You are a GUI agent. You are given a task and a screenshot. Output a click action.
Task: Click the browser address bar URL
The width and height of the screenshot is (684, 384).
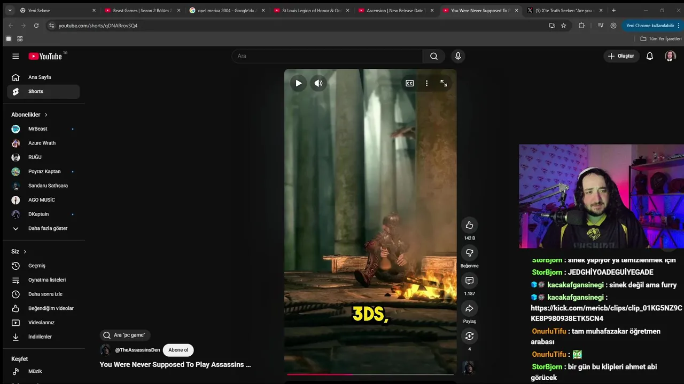click(98, 26)
